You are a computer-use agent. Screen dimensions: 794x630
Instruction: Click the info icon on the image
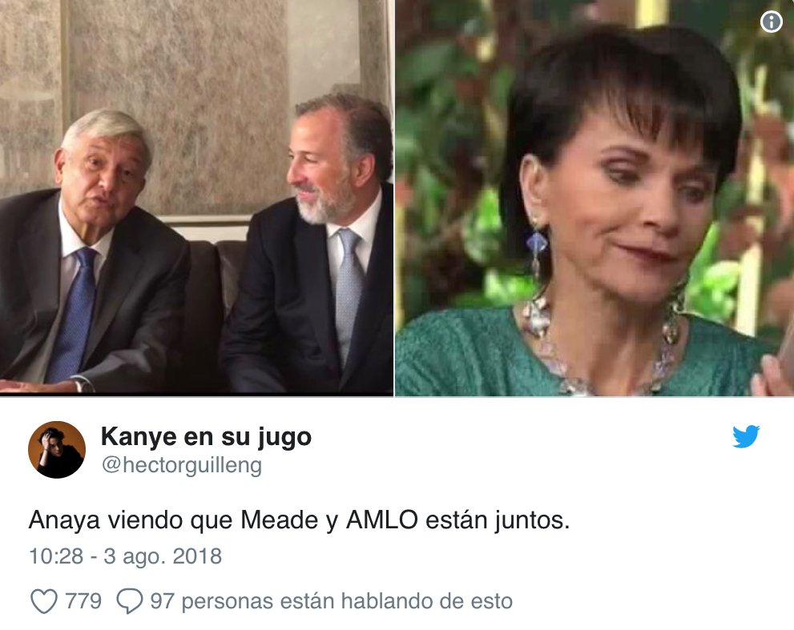771,22
